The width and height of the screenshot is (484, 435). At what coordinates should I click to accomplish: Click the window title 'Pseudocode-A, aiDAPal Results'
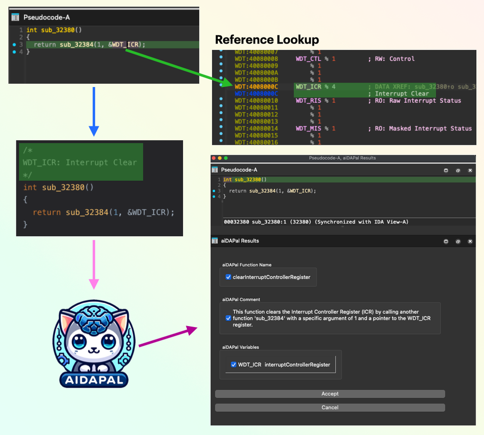pos(342,158)
